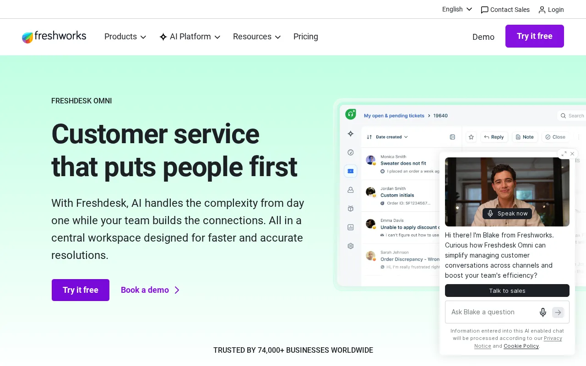Click the person icon beside Login
Image resolution: width=586 pixels, height=366 pixels.
(542, 10)
